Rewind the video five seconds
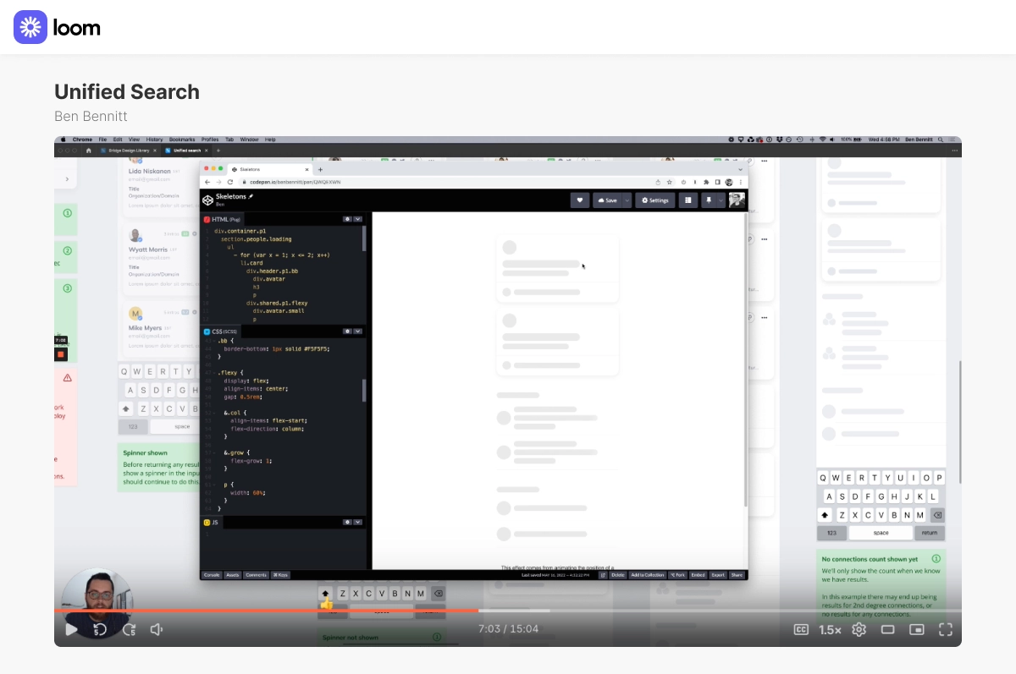 tap(100, 629)
